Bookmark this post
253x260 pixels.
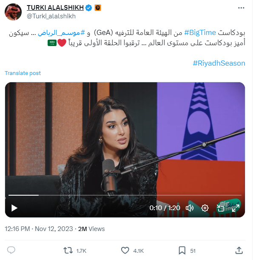pos(182,250)
